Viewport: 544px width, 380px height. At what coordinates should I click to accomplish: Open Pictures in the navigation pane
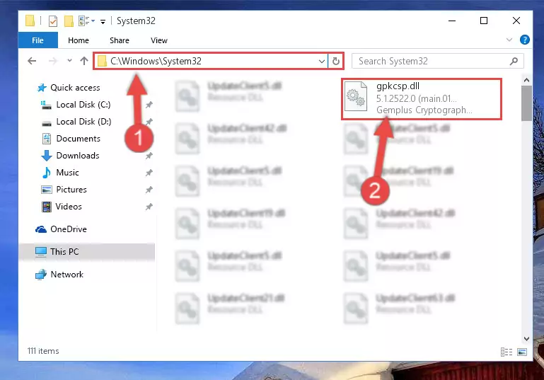coord(71,190)
